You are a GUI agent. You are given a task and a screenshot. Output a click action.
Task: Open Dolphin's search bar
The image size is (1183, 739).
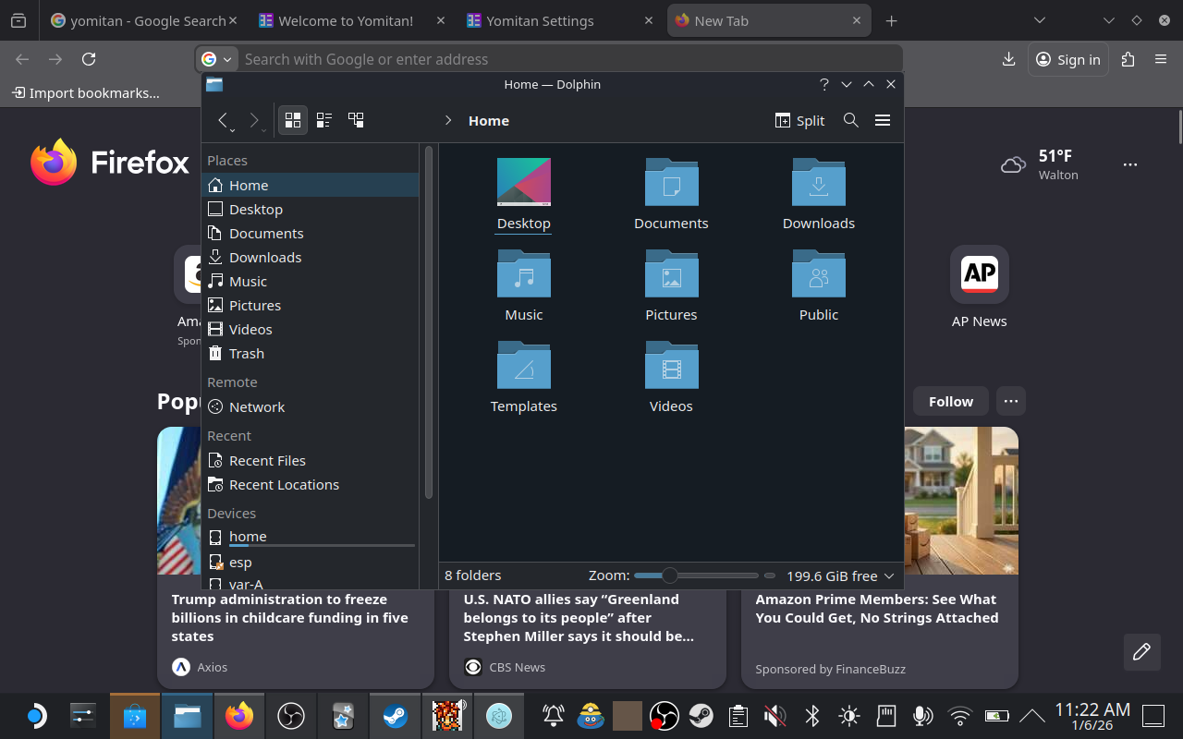[850, 120]
